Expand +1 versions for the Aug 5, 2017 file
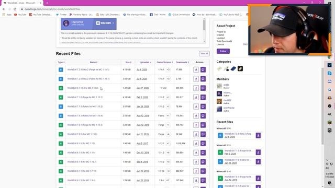The image size is (335, 188). click(x=168, y=144)
